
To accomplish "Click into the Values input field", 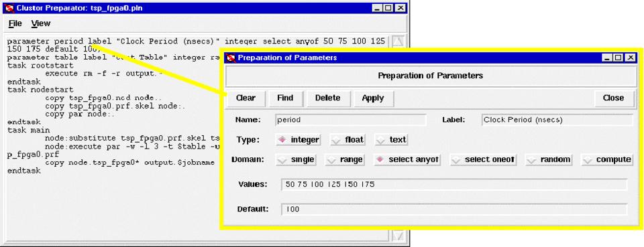I will pos(454,184).
